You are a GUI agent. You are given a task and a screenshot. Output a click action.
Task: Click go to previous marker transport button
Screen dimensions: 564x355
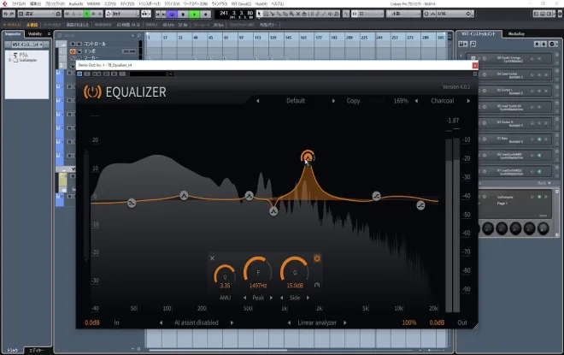pos(158,14)
